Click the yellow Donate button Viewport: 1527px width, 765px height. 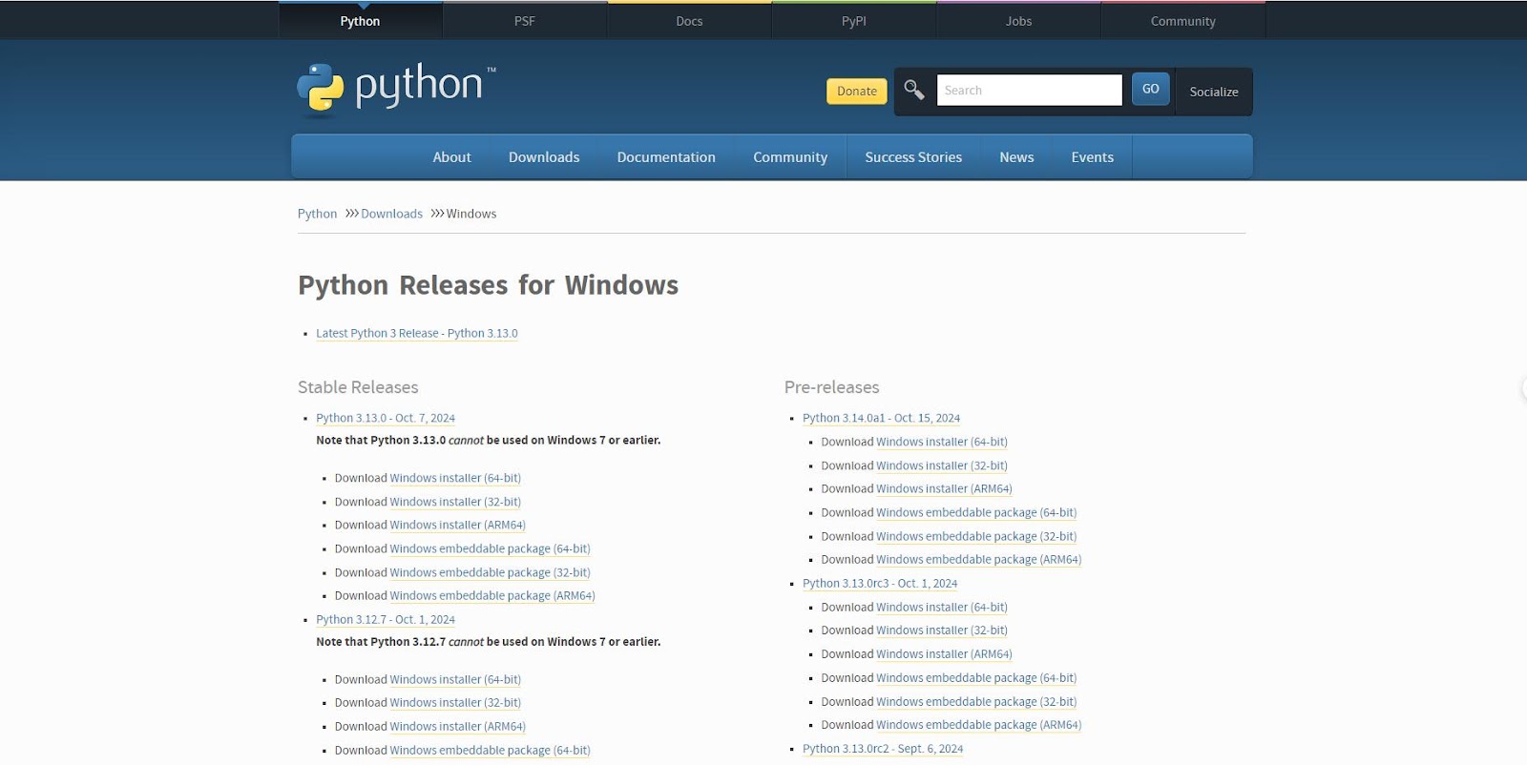click(857, 91)
